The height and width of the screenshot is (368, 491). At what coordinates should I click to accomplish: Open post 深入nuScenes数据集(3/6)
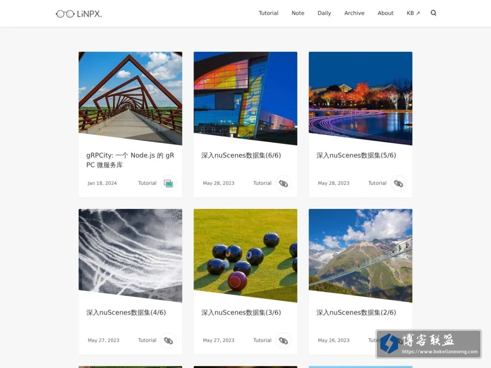pos(241,312)
